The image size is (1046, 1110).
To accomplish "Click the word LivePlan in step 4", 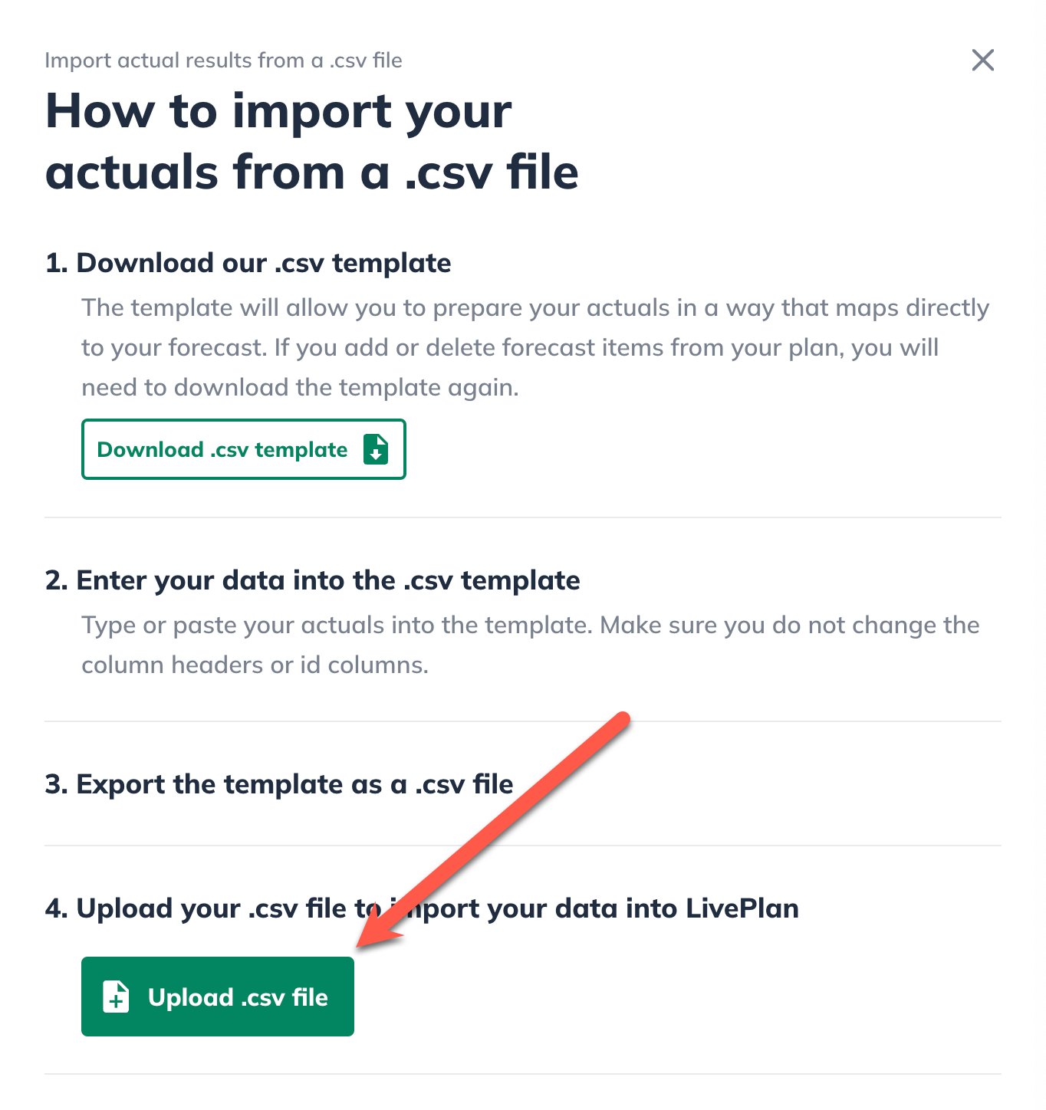I will tap(742, 908).
